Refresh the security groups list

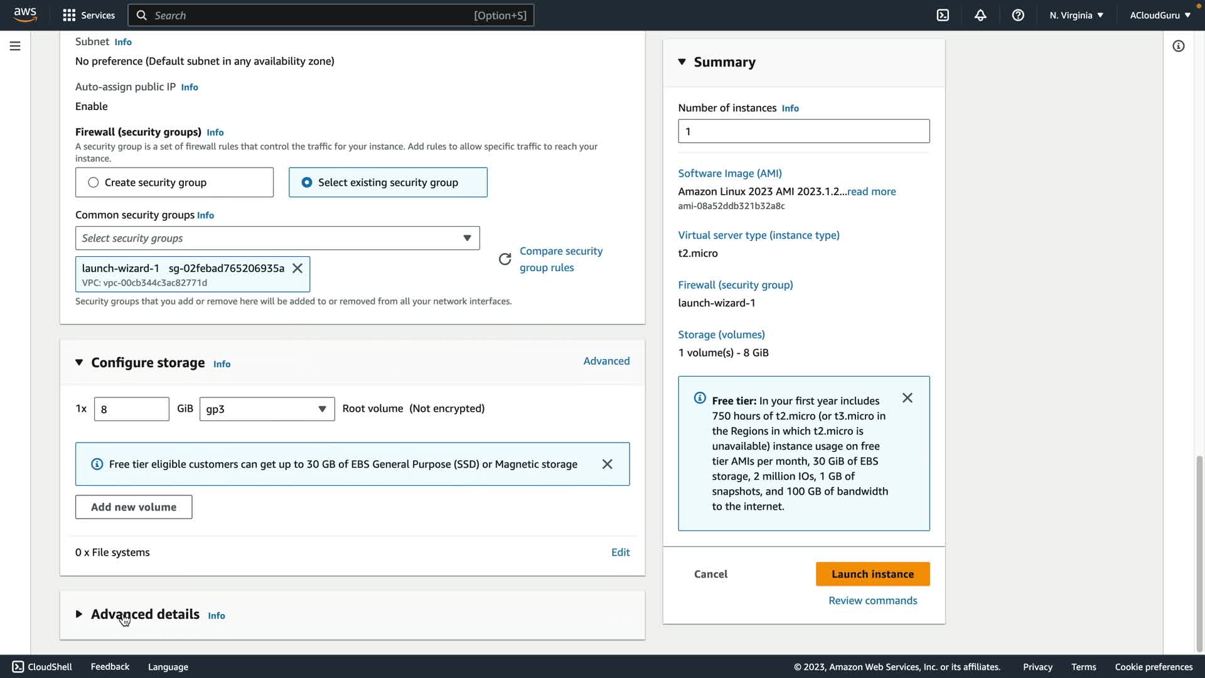(x=505, y=259)
